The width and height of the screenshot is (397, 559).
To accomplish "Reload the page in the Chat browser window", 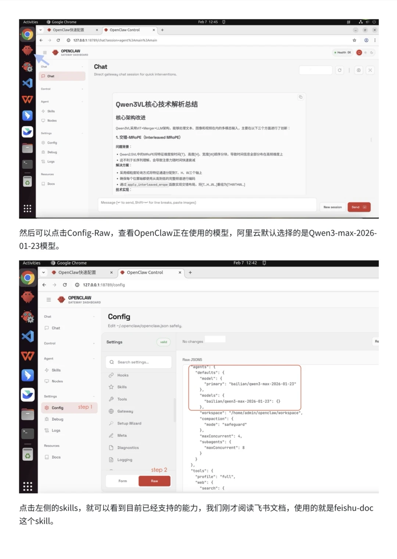I will [58, 40].
